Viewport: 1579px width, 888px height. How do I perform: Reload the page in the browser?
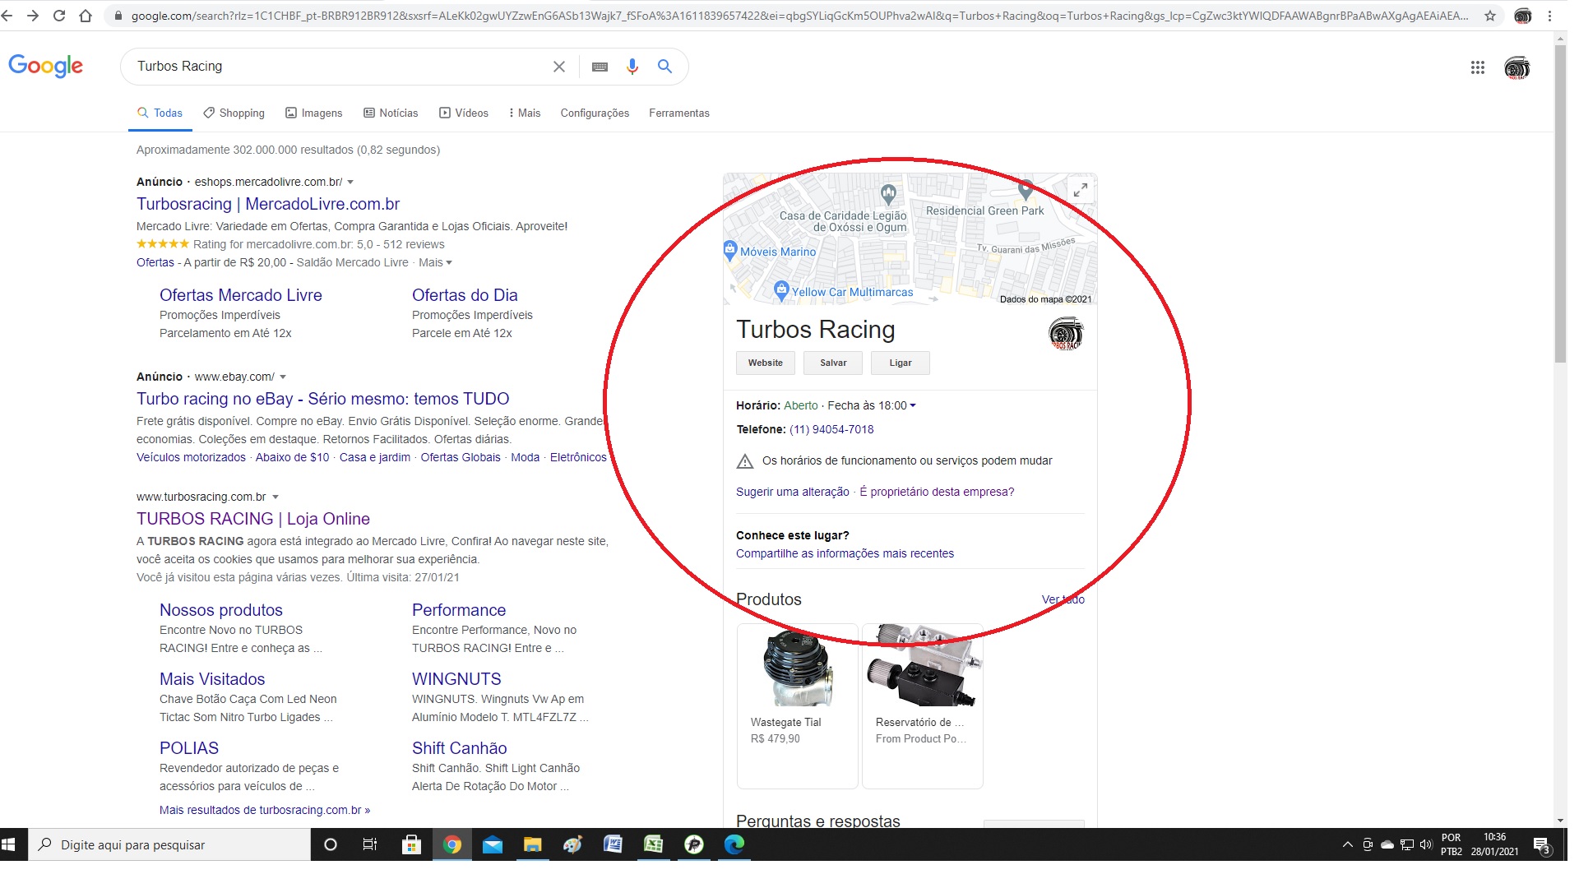point(59,16)
